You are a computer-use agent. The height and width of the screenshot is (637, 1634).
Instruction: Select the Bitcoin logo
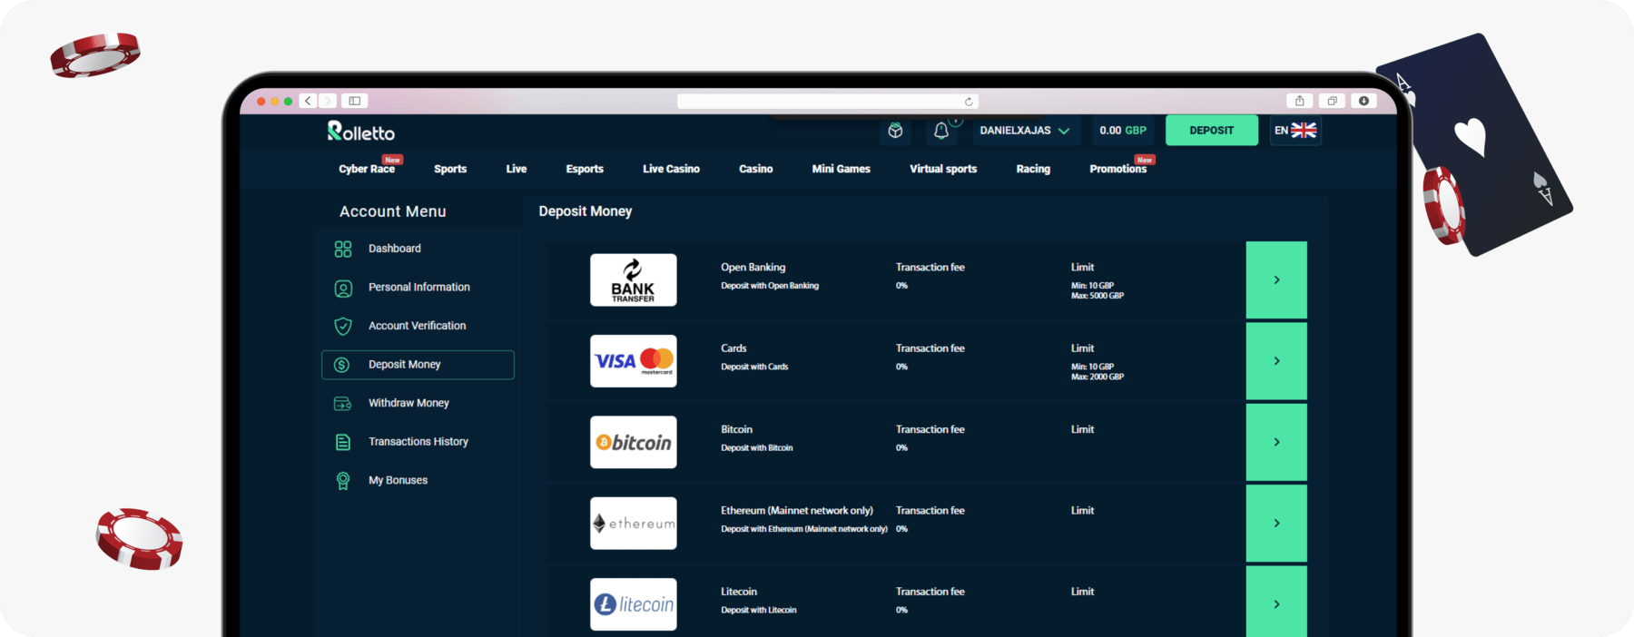click(634, 442)
